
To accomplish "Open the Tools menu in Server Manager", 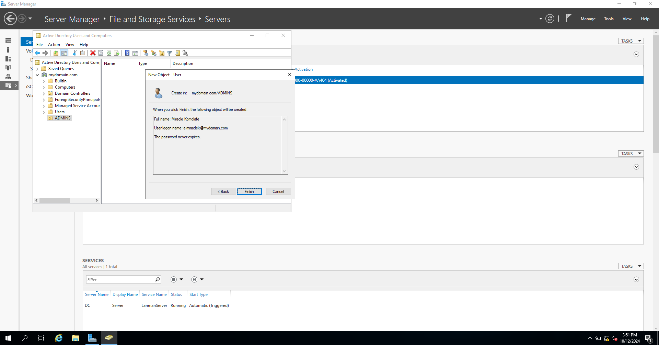I will coord(609,19).
